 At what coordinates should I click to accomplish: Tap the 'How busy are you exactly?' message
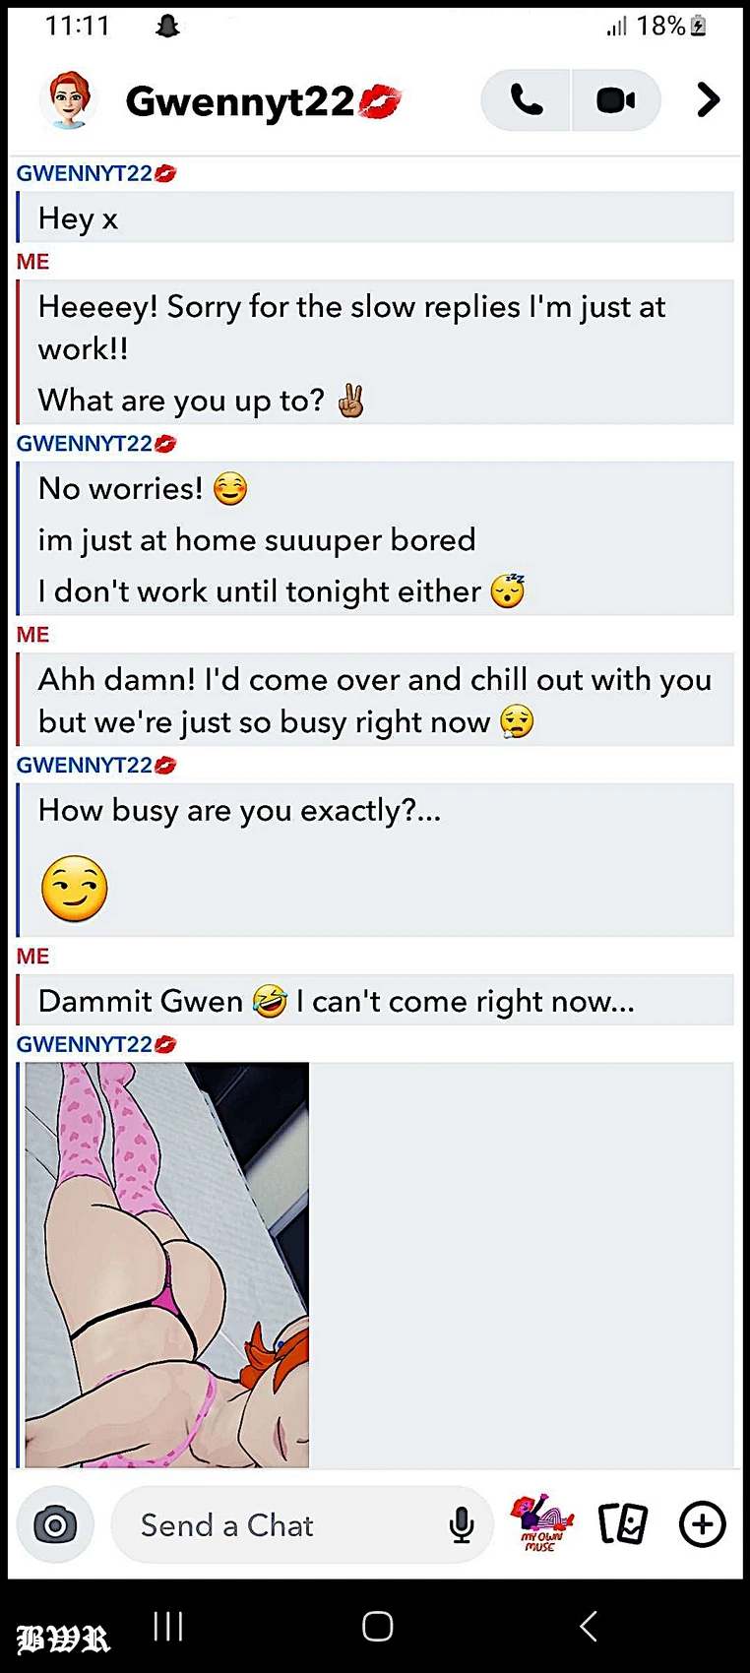coord(376,859)
